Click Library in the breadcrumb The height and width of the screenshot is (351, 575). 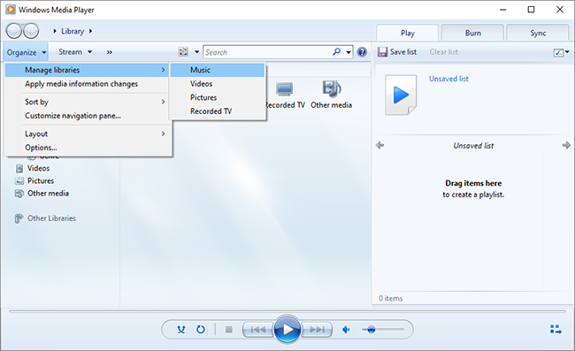tap(73, 31)
